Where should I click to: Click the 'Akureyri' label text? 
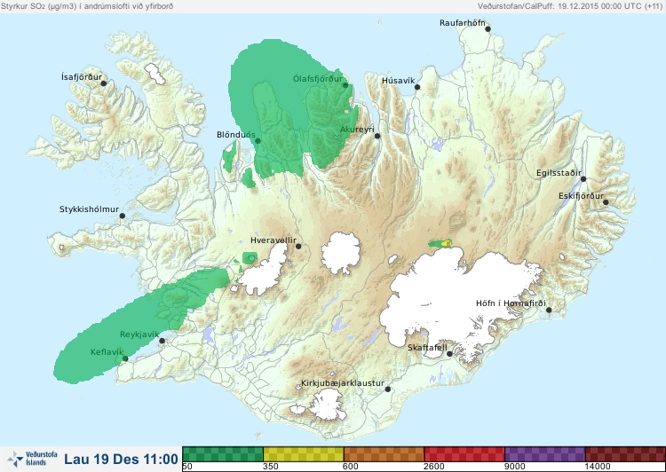click(357, 130)
